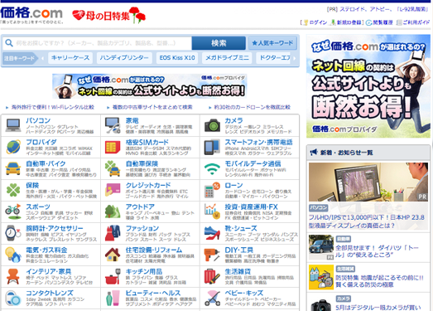The width and height of the screenshot is (433, 311).
Task: Click the credit card icon for クレジットカード
Action: (x=113, y=190)
